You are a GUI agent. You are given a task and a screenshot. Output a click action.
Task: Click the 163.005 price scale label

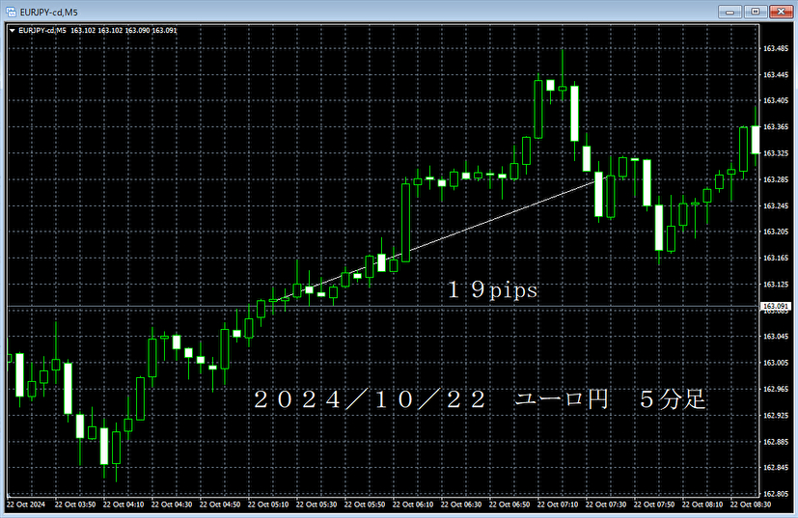point(776,363)
